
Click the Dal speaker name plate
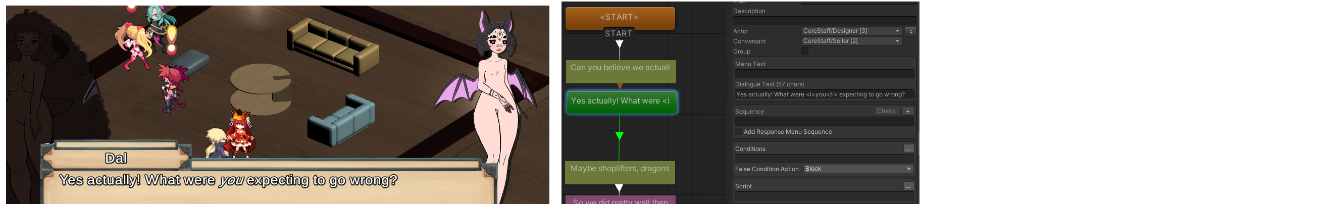tap(116, 158)
